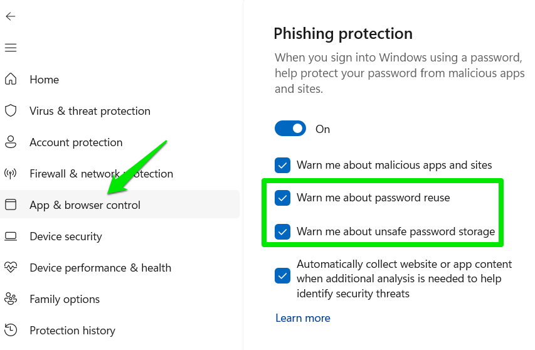Open the hamburger navigation menu

click(10, 48)
